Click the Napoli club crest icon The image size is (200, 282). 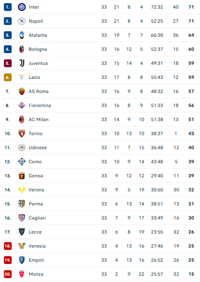[22, 21]
